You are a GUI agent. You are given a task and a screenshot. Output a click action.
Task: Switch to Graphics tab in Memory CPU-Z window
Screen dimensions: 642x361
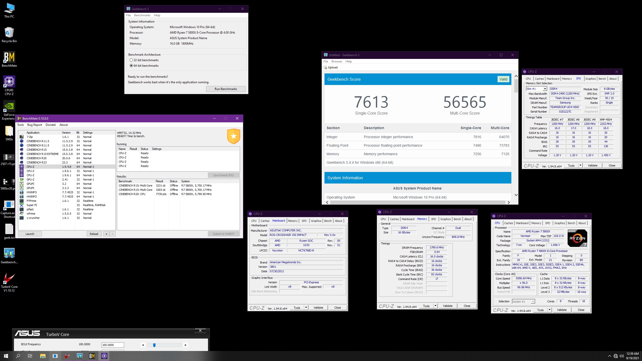(x=445, y=219)
